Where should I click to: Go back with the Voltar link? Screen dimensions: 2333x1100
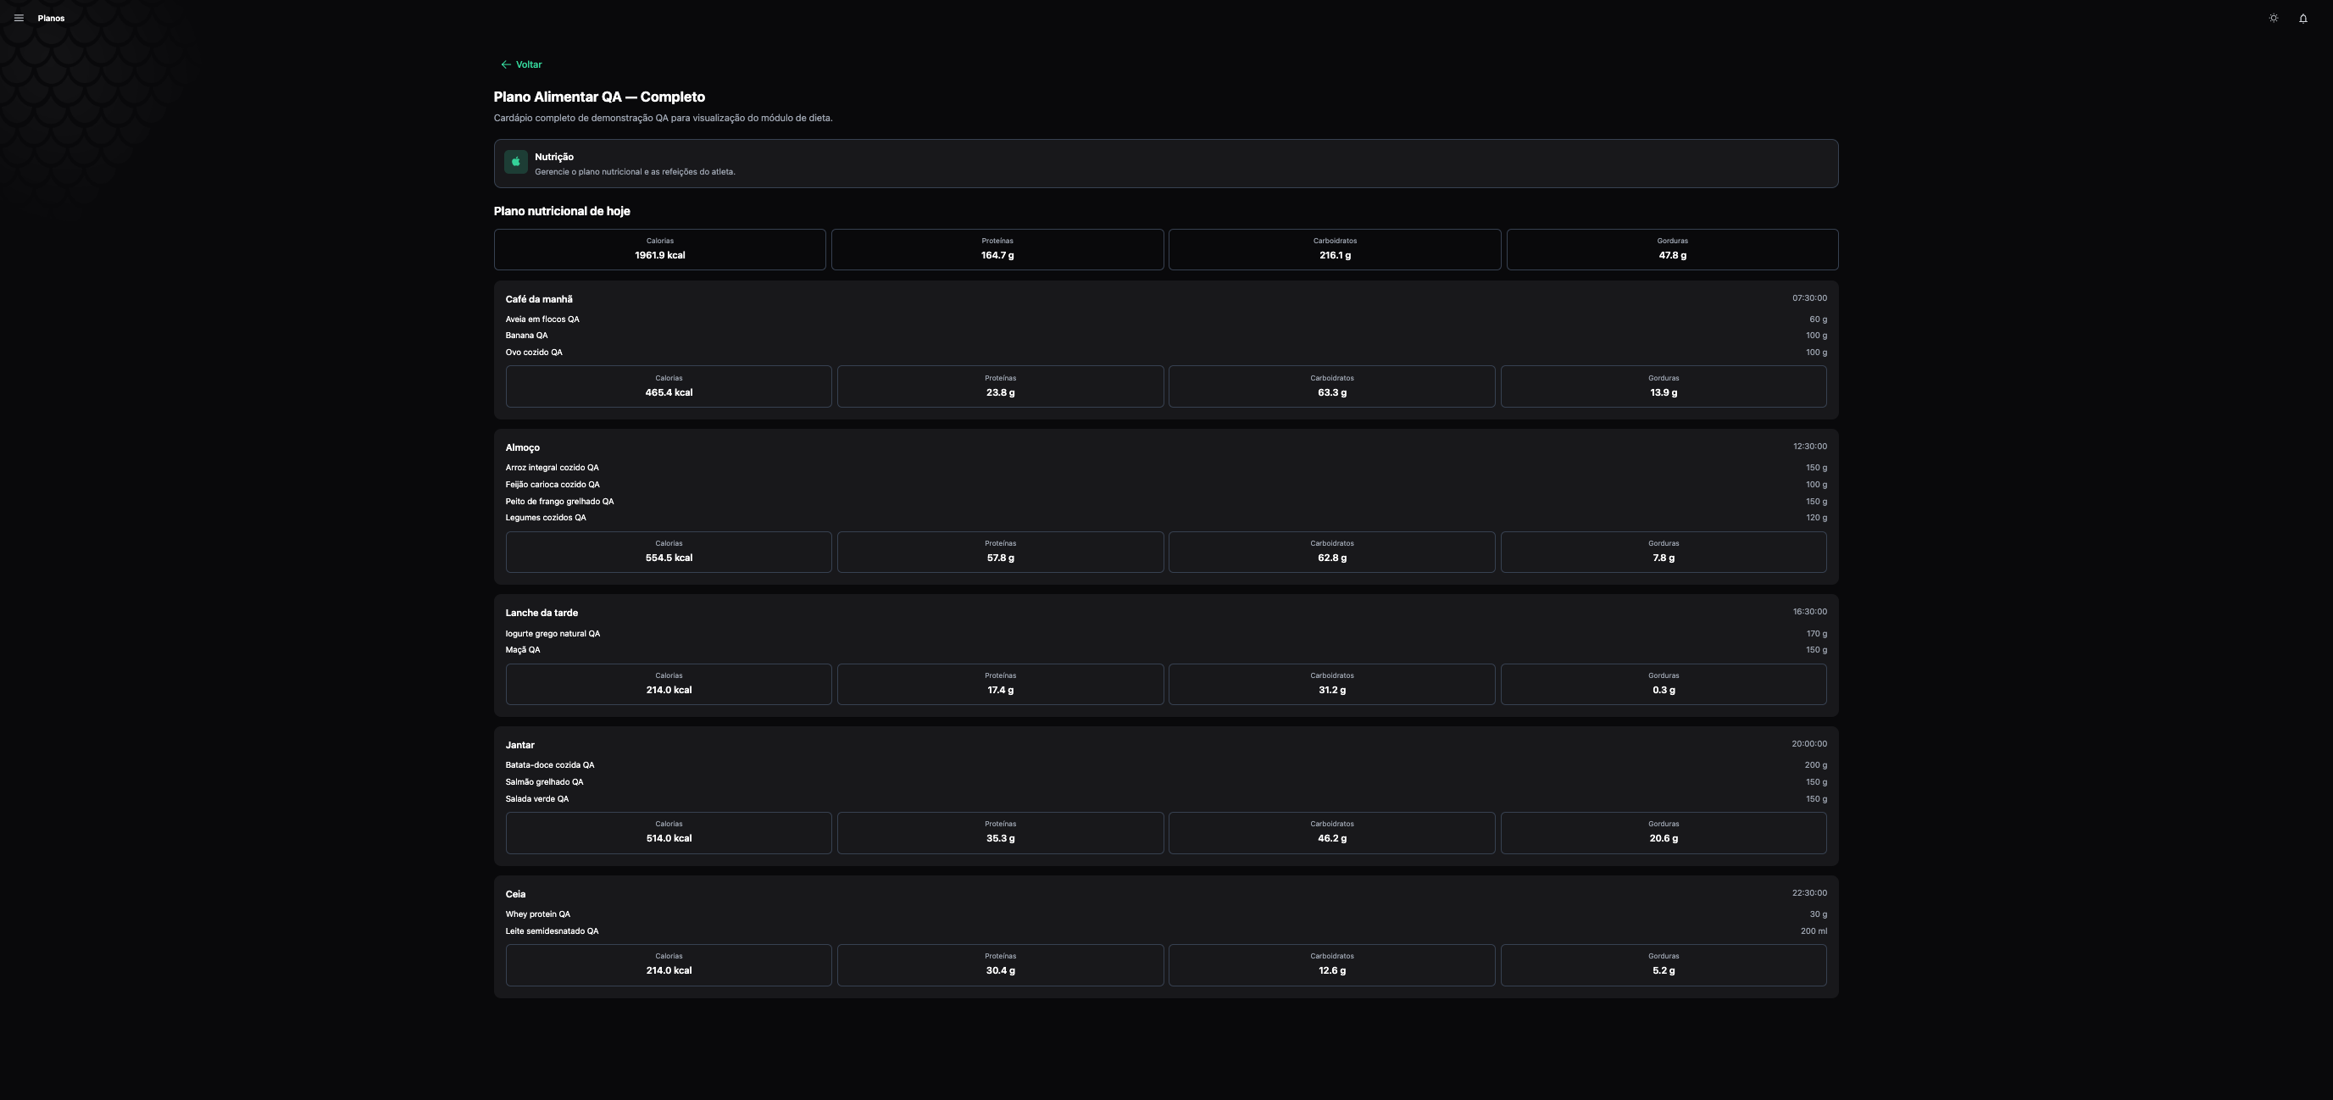coord(521,64)
